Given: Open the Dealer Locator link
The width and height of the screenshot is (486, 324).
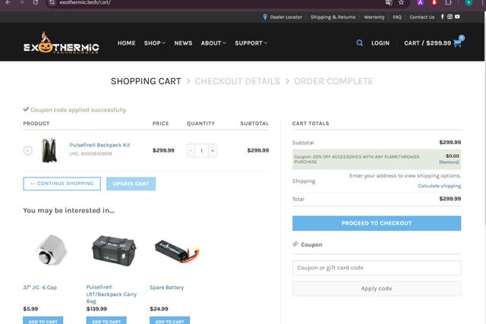Looking at the screenshot, I should (286, 17).
